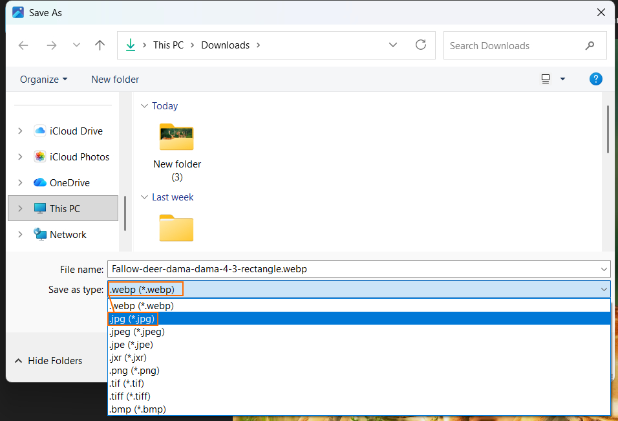The image size is (618, 421).
Task: Select the .png (*.png) file type
Action: [134, 370]
